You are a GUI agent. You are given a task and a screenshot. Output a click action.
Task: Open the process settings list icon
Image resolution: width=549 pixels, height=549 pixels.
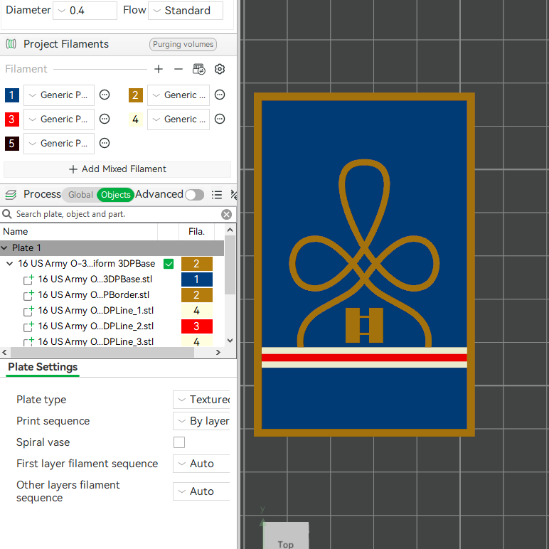217,194
